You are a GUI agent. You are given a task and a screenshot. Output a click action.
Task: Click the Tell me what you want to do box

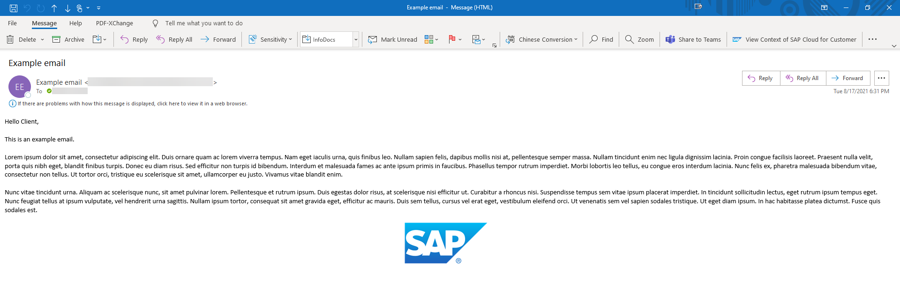[x=204, y=23]
